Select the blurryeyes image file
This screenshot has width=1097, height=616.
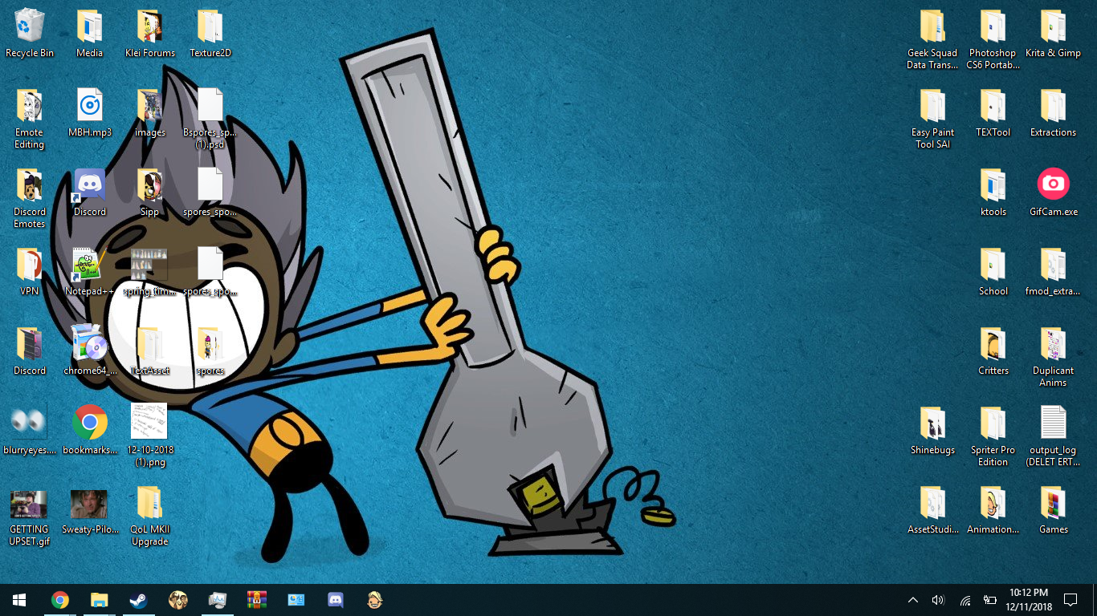(30, 431)
